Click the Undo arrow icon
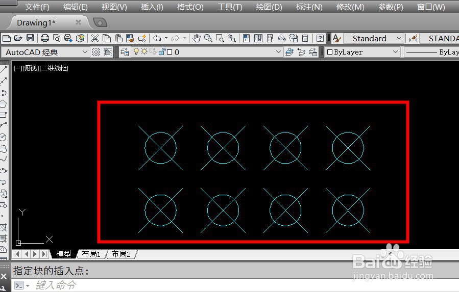This screenshot has width=459, height=292. point(157,38)
